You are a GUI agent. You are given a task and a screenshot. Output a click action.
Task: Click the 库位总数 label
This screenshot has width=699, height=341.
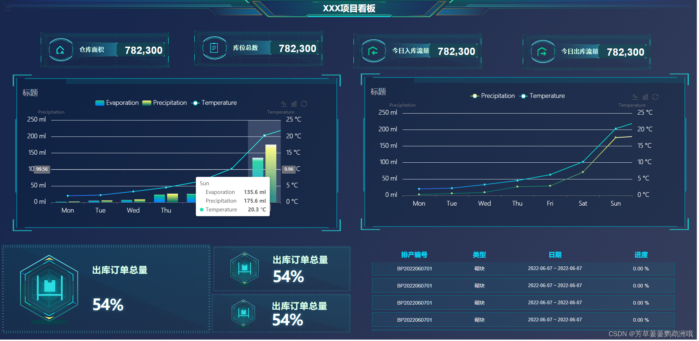245,48
